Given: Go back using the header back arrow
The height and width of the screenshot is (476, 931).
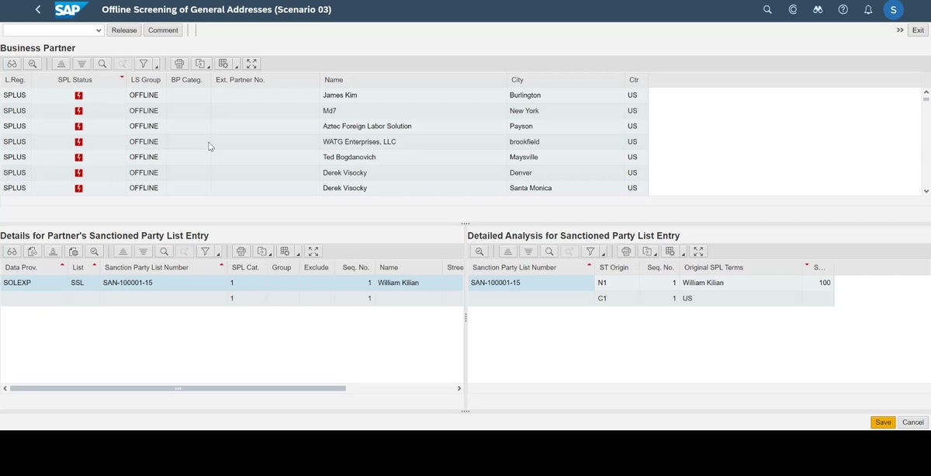Looking at the screenshot, I should pyautogui.click(x=38, y=9).
